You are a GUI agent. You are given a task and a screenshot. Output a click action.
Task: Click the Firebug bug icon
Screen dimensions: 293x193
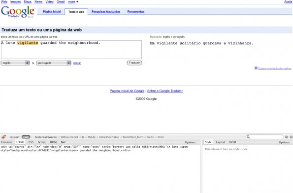point(4,137)
